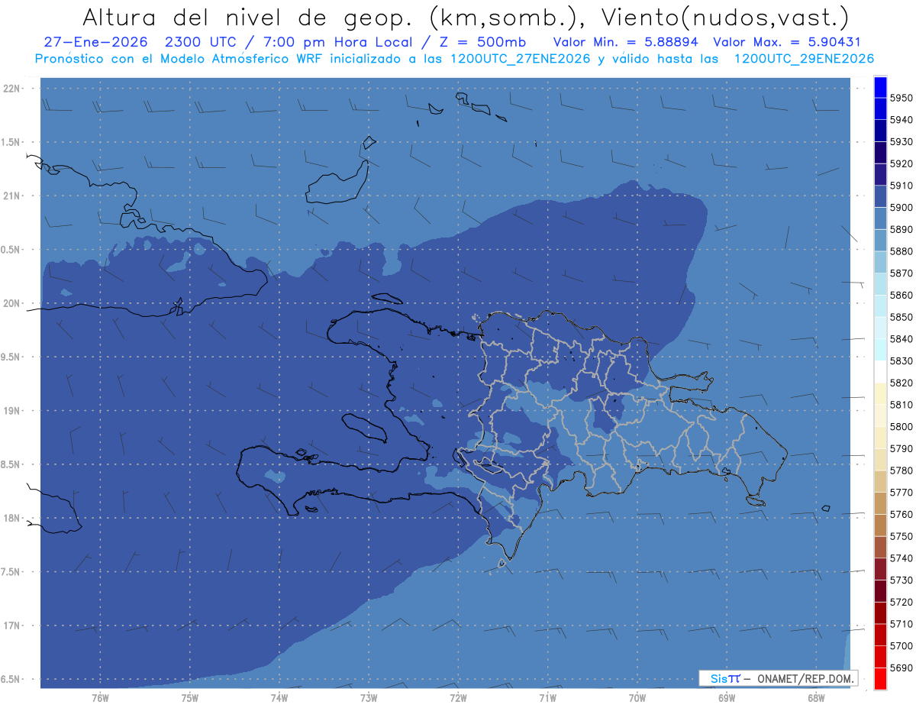The image size is (916, 708).
Task: Click the '5780' legend value
Action: coord(901,470)
